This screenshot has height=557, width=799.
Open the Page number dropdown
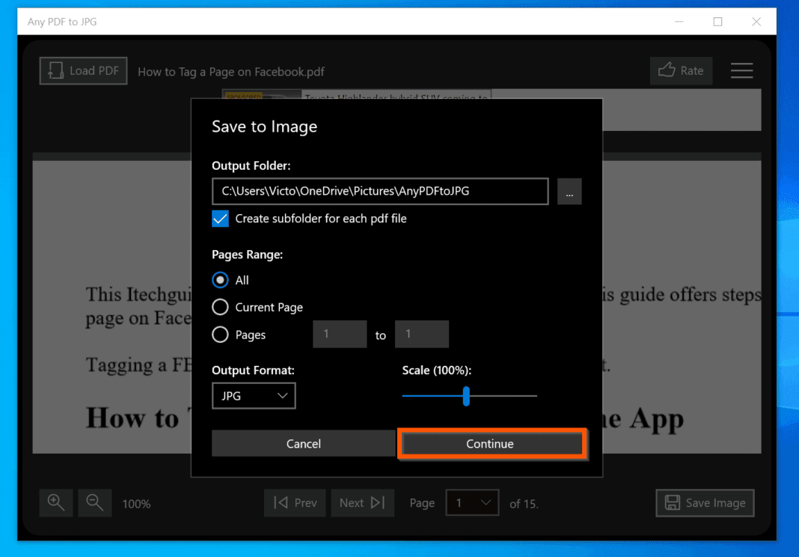coord(472,502)
